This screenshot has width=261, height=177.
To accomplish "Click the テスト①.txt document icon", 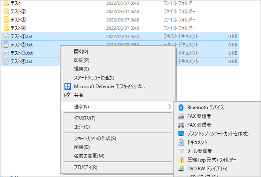I will pos(6,36).
